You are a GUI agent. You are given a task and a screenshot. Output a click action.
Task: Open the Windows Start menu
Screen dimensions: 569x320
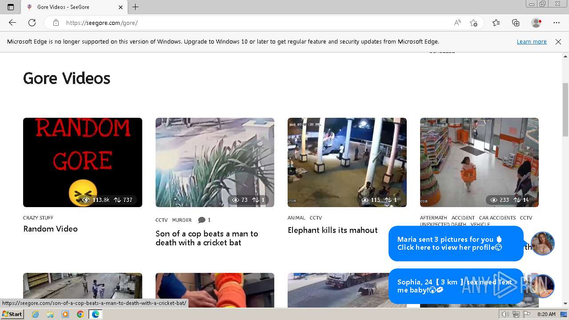click(12, 314)
